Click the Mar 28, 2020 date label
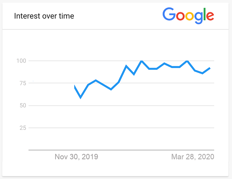The height and width of the screenshot is (179, 232). pyautogui.click(x=193, y=157)
